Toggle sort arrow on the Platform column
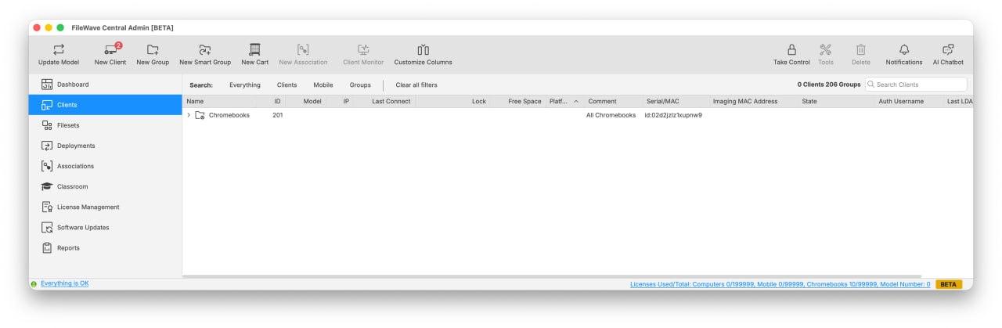Image resolution: width=1002 pixels, height=328 pixels. click(x=576, y=102)
